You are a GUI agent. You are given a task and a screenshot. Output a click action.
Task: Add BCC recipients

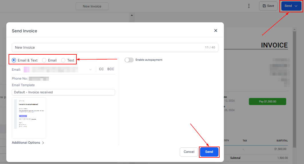pos(111,69)
